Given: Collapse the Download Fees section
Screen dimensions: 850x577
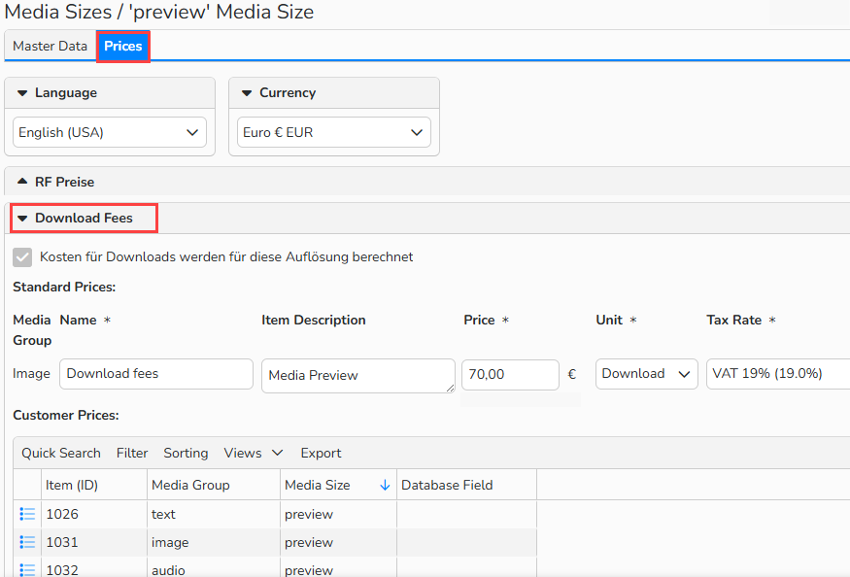Looking at the screenshot, I should [22, 218].
